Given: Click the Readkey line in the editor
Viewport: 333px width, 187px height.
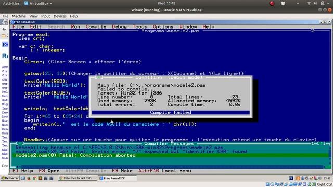Looking at the screenshot, I should tap(170, 140).
